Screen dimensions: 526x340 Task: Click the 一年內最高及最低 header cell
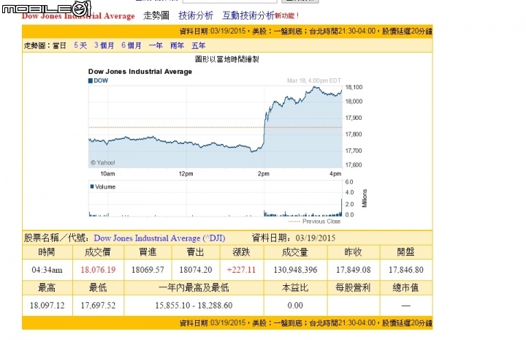[x=194, y=287]
